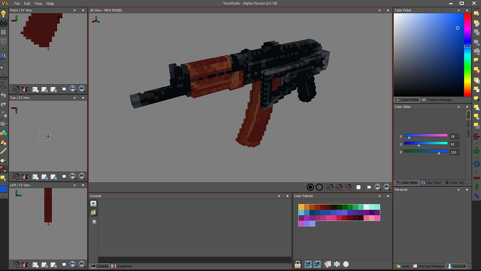The image size is (481, 271).
Task: Click the light bulb icon in left toolbar
Action: coord(4,14)
